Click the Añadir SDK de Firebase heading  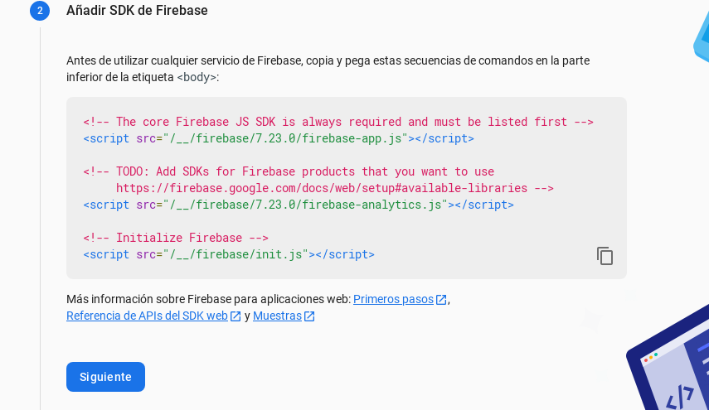tap(137, 11)
